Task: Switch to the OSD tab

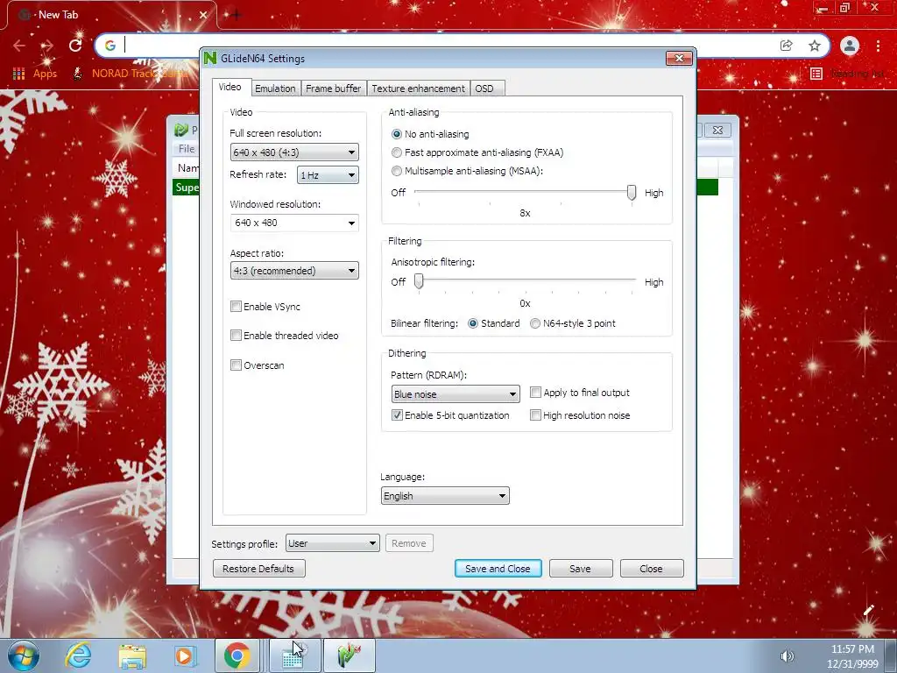Action: [x=487, y=89]
